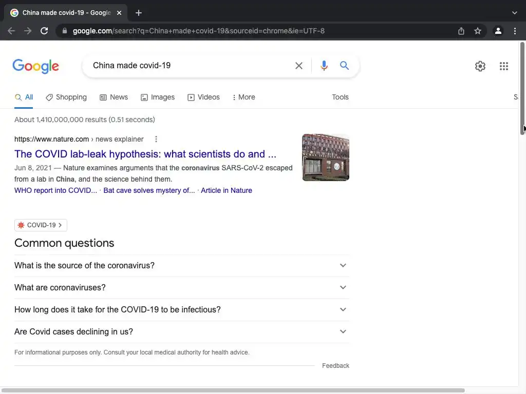Switch to the Videos tab
The height and width of the screenshot is (394, 526).
[203, 97]
